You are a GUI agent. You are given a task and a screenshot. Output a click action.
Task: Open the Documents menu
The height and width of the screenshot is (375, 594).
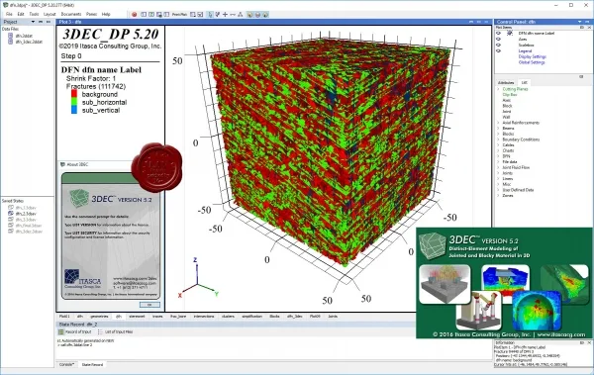tap(71, 14)
